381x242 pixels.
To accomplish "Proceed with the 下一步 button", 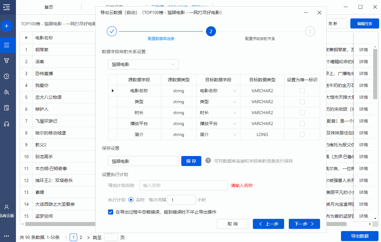I will [304, 224].
